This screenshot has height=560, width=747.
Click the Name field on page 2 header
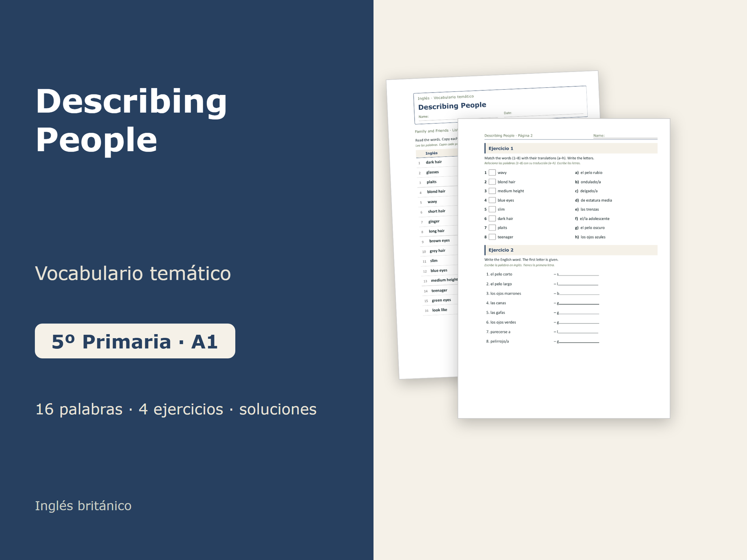pos(625,136)
